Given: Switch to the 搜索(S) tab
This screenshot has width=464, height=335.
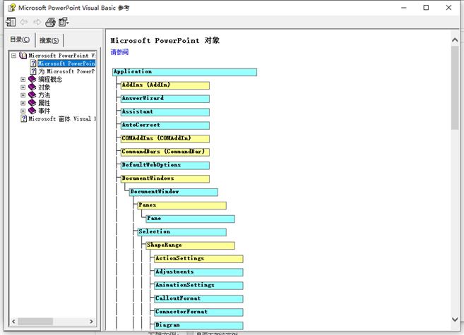Looking at the screenshot, I should click(x=49, y=40).
